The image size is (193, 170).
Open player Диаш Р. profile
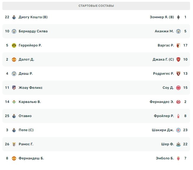point(26,74)
